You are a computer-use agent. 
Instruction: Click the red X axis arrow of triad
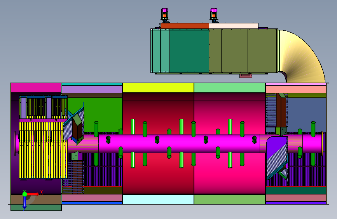click(33, 194)
